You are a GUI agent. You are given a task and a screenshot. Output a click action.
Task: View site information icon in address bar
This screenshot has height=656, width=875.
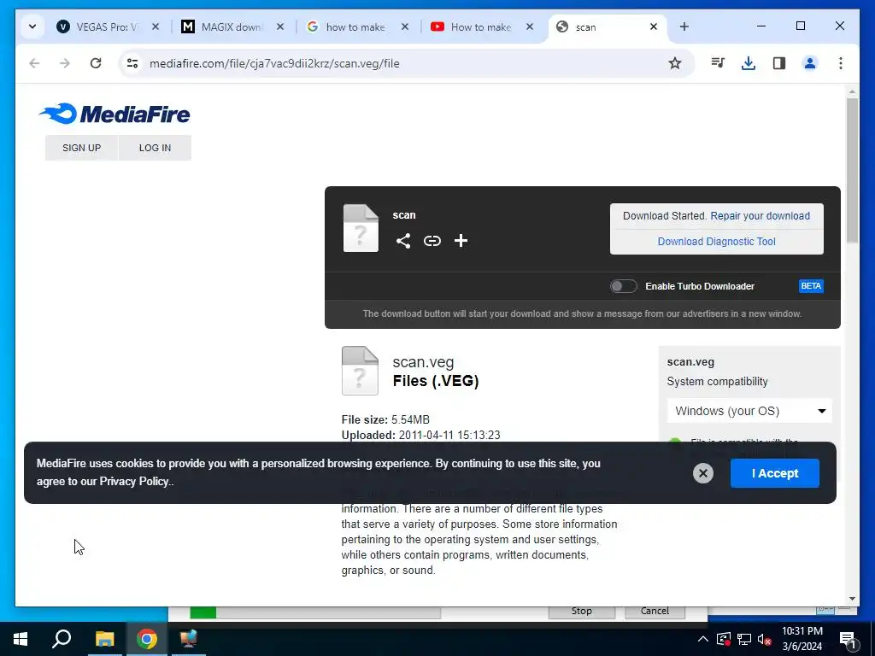tap(132, 63)
